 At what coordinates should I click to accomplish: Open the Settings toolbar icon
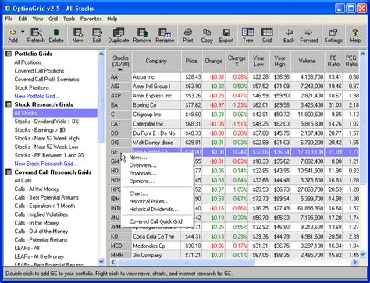click(x=333, y=32)
